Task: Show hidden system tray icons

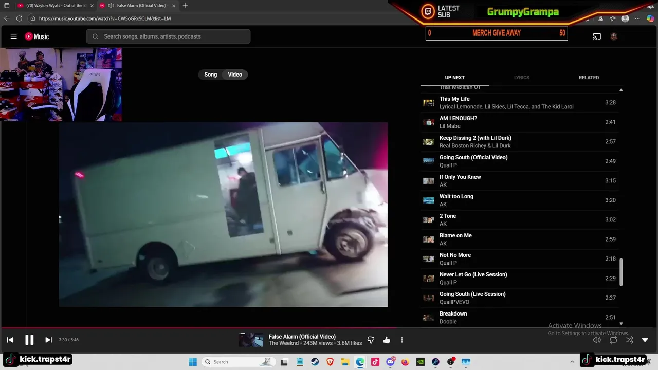Action: (x=572, y=362)
